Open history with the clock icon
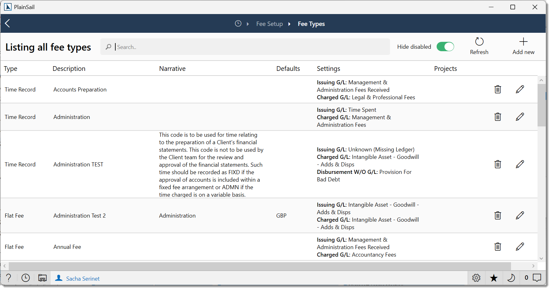This screenshot has height=290, width=551. click(x=25, y=278)
